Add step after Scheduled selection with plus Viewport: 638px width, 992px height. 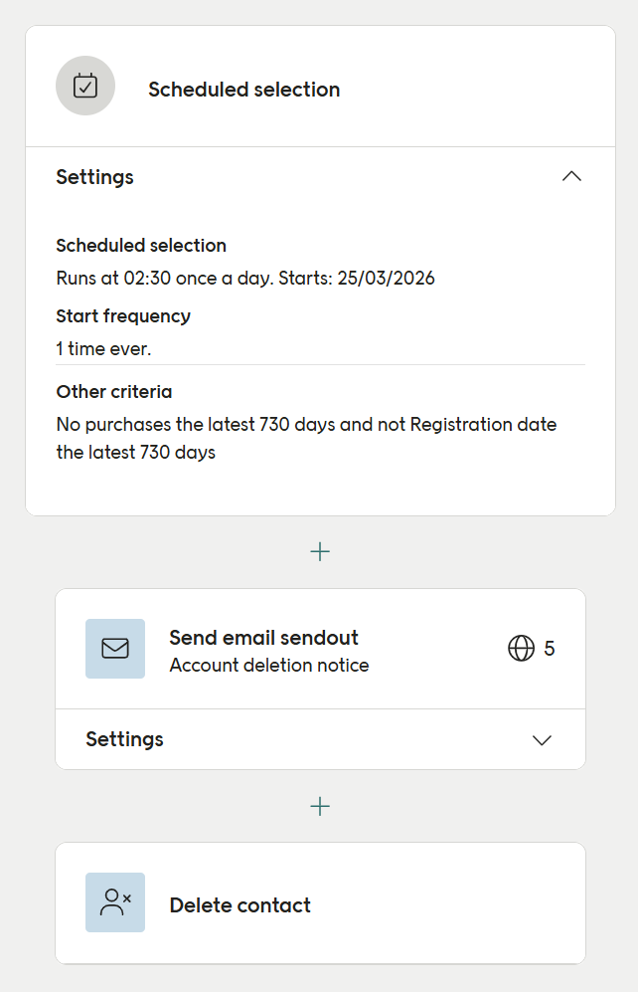tap(320, 551)
